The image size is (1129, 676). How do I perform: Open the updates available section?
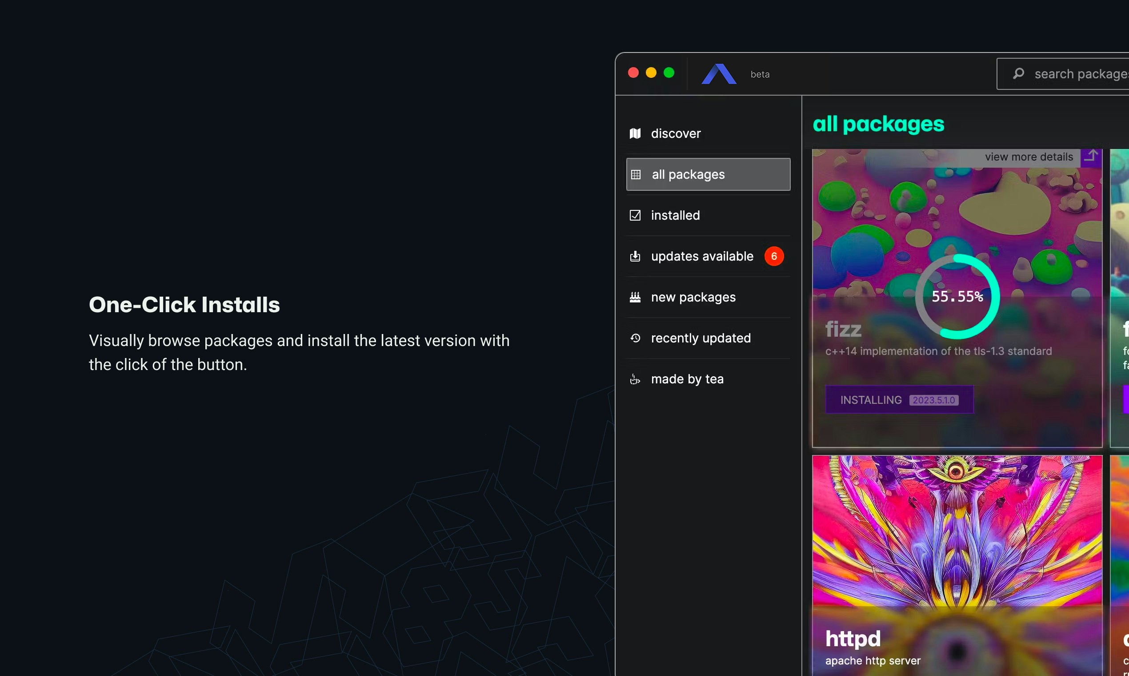tap(701, 257)
